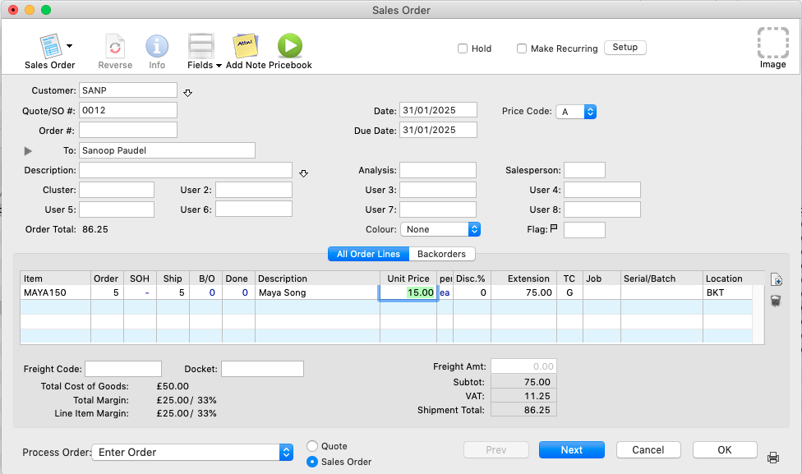Click the Reverse toolbar icon

pos(115,47)
